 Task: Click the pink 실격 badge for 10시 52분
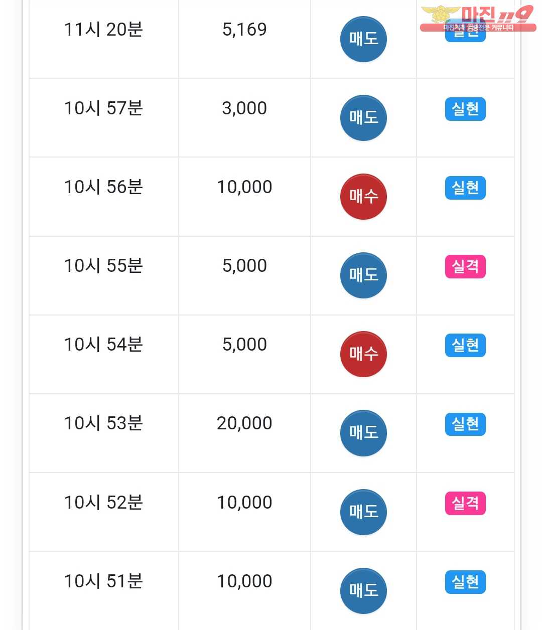(465, 503)
